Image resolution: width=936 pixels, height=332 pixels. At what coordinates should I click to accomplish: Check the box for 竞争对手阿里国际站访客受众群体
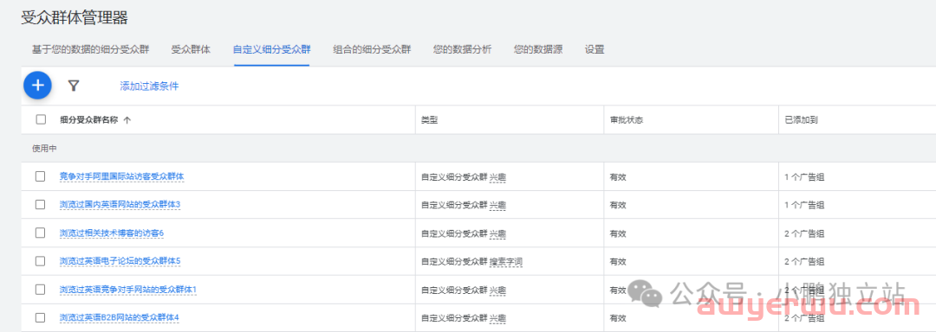[41, 176]
